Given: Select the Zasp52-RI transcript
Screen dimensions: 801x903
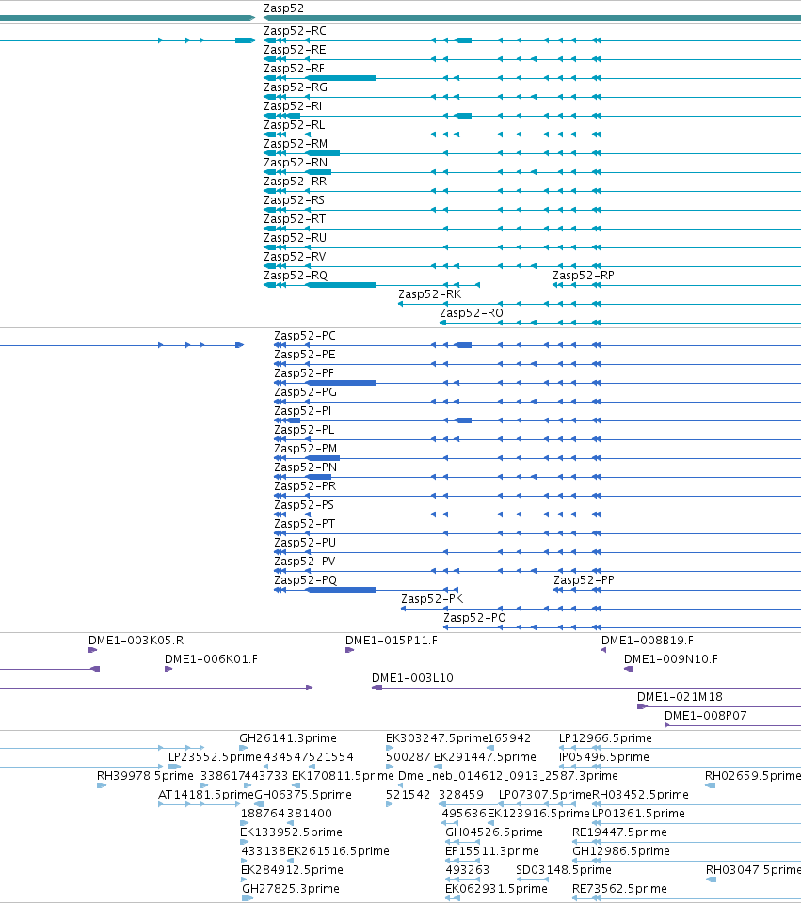Looking at the screenshot, I should pos(293,106).
